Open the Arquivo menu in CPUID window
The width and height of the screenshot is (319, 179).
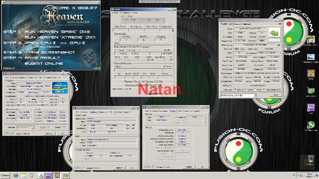(115, 13)
